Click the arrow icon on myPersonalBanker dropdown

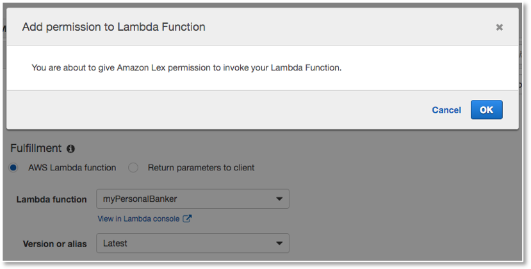tap(279, 199)
